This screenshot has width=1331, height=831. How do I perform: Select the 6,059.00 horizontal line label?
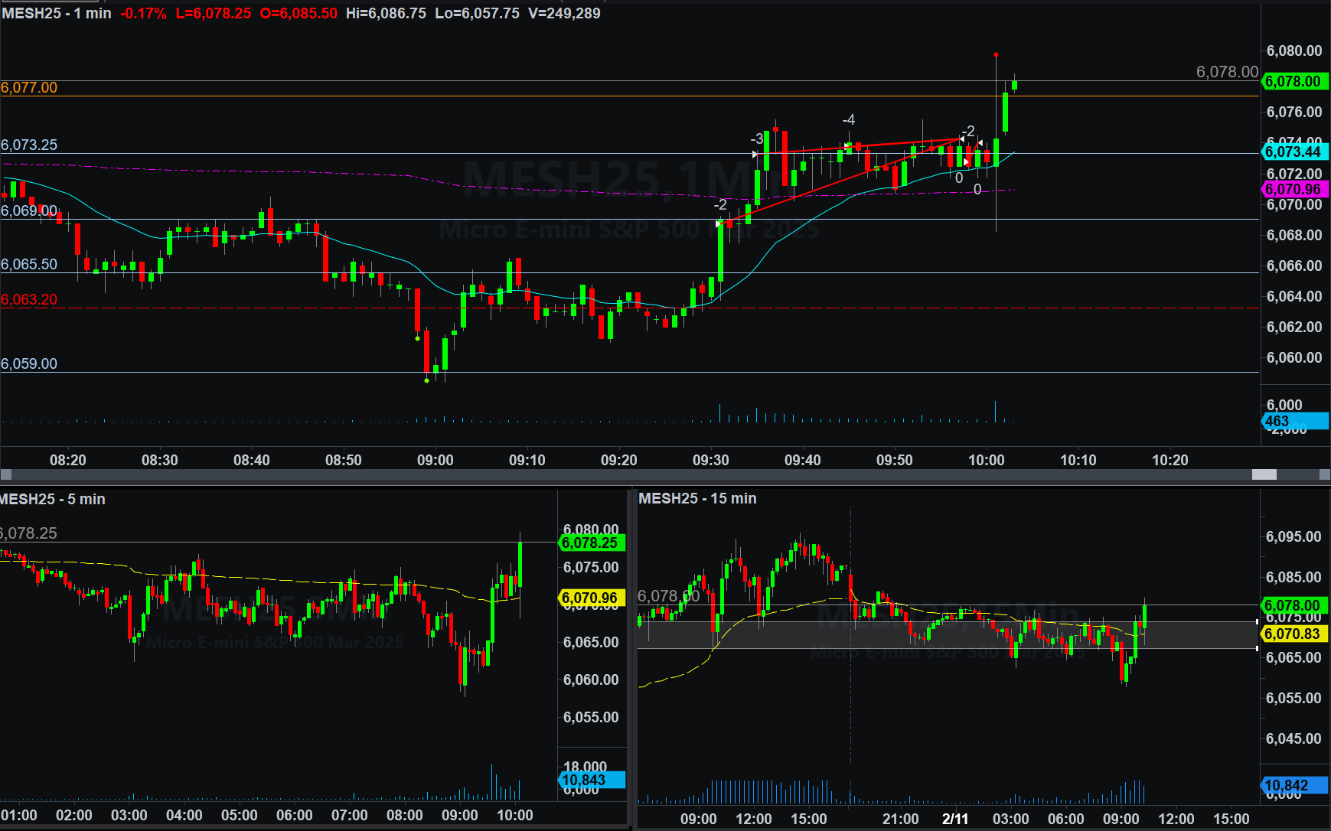[x=29, y=363]
